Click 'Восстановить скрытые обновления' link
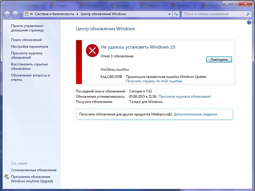The width and height of the screenshot is (255, 191). pos(29,67)
